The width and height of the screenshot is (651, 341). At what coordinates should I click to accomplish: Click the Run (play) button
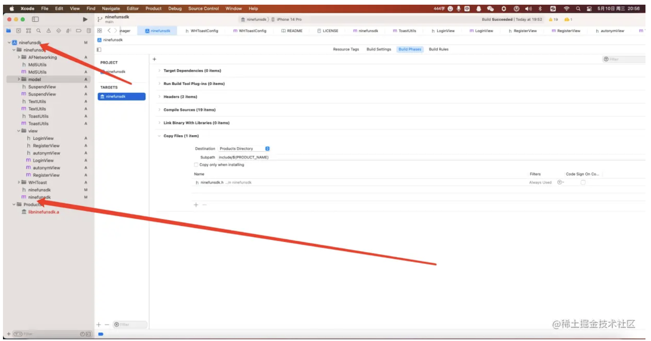point(85,19)
